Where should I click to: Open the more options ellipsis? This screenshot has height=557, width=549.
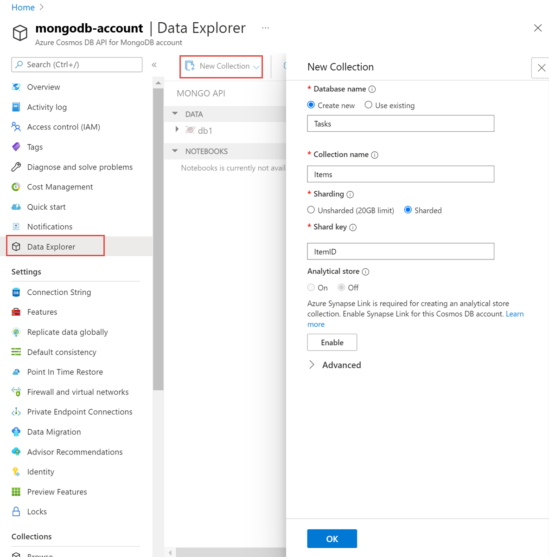tap(265, 28)
